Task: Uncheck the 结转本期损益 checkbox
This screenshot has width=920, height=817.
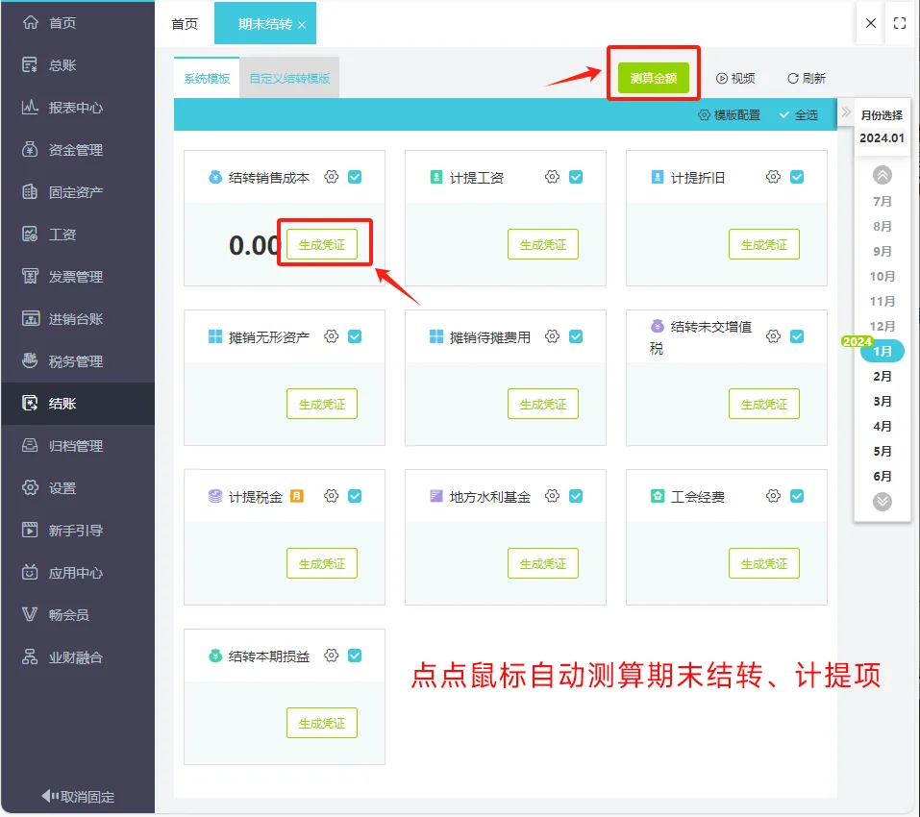Action: click(357, 655)
